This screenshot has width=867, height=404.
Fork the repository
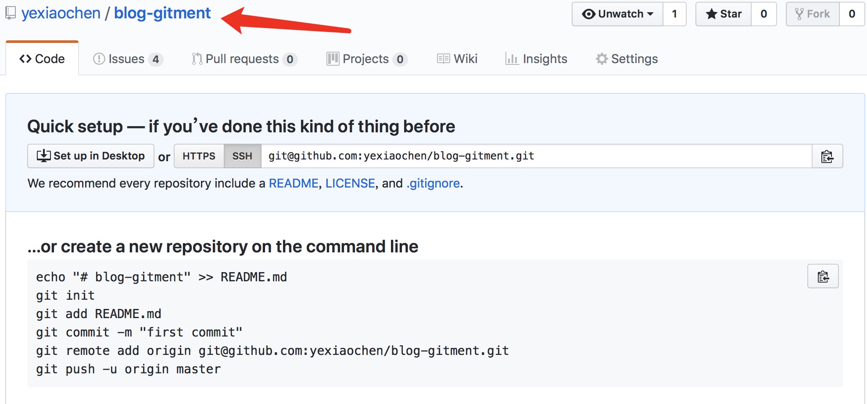pyautogui.click(x=813, y=14)
